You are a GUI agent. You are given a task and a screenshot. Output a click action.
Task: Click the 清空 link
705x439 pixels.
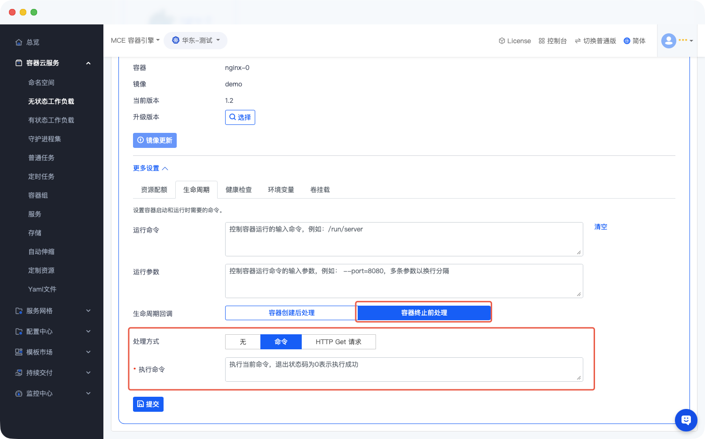click(x=601, y=227)
